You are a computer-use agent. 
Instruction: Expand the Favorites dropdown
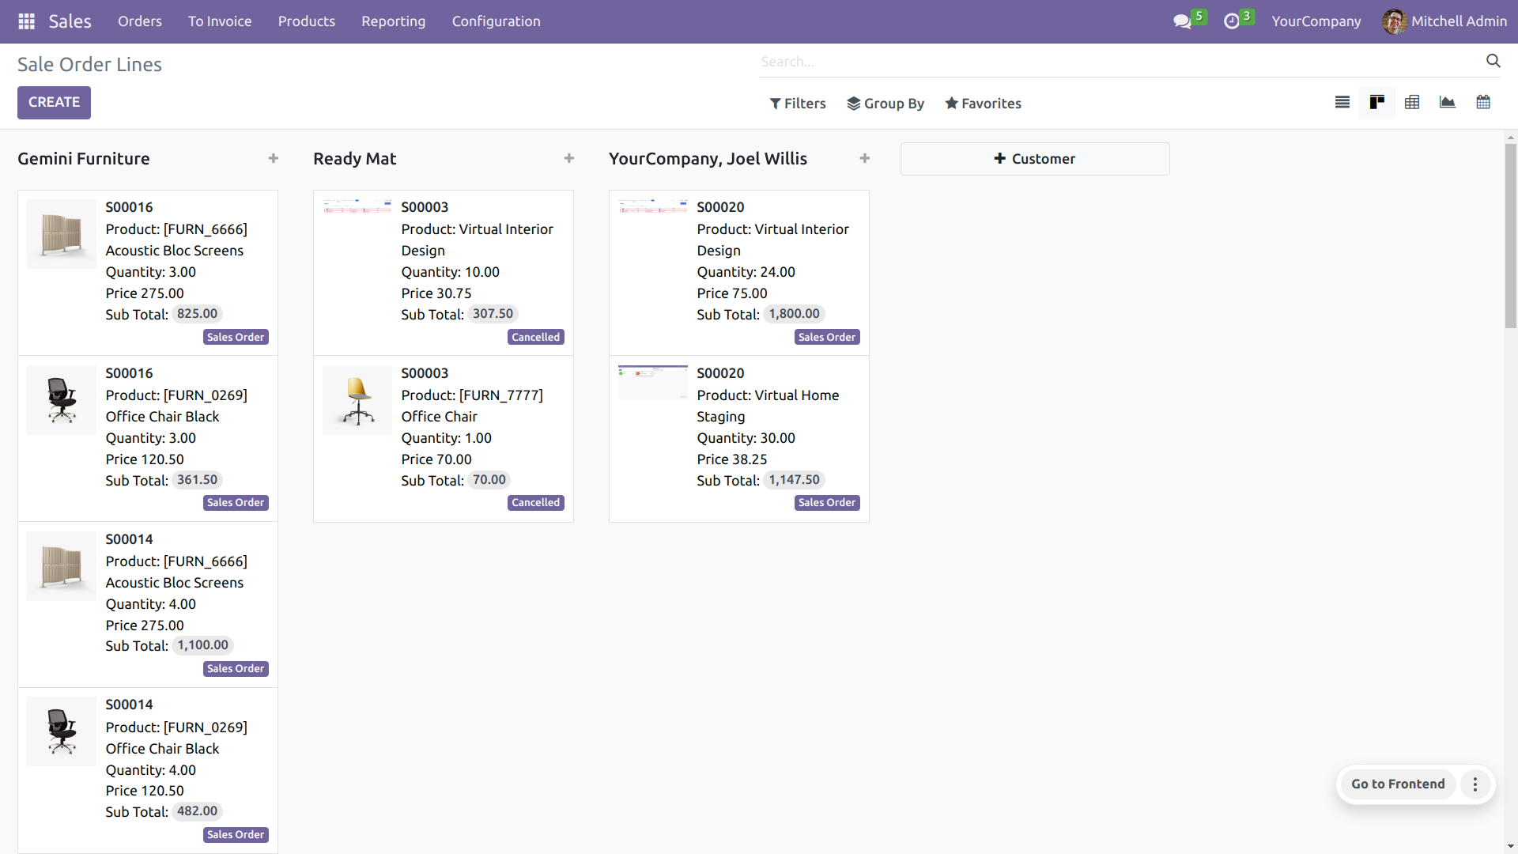pyautogui.click(x=983, y=104)
